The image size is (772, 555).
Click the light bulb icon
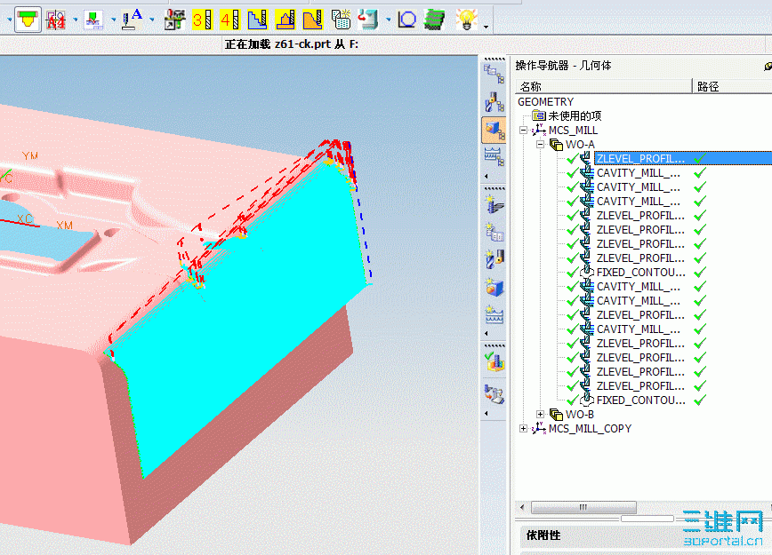tap(466, 20)
